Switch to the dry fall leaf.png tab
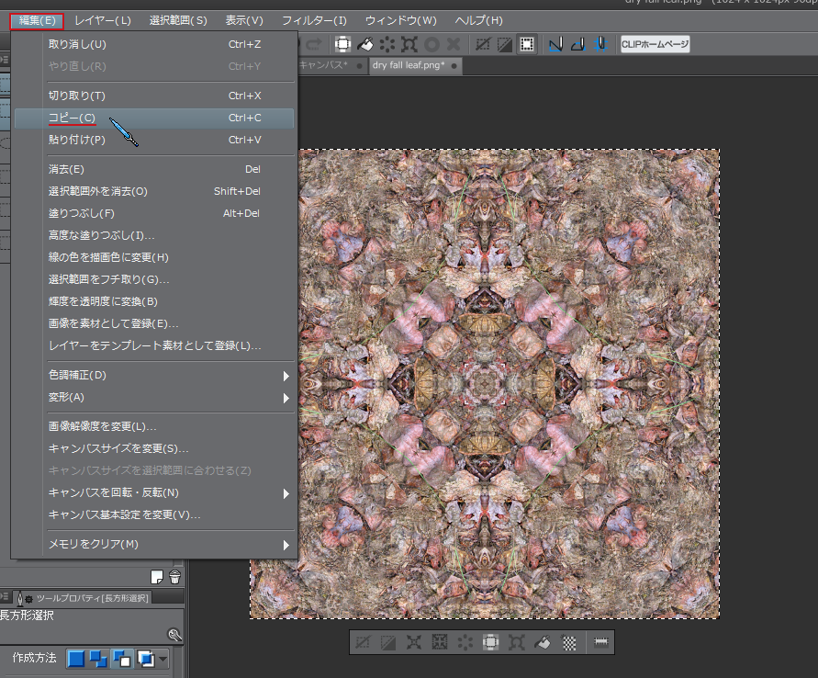This screenshot has height=678, width=818. (408, 66)
